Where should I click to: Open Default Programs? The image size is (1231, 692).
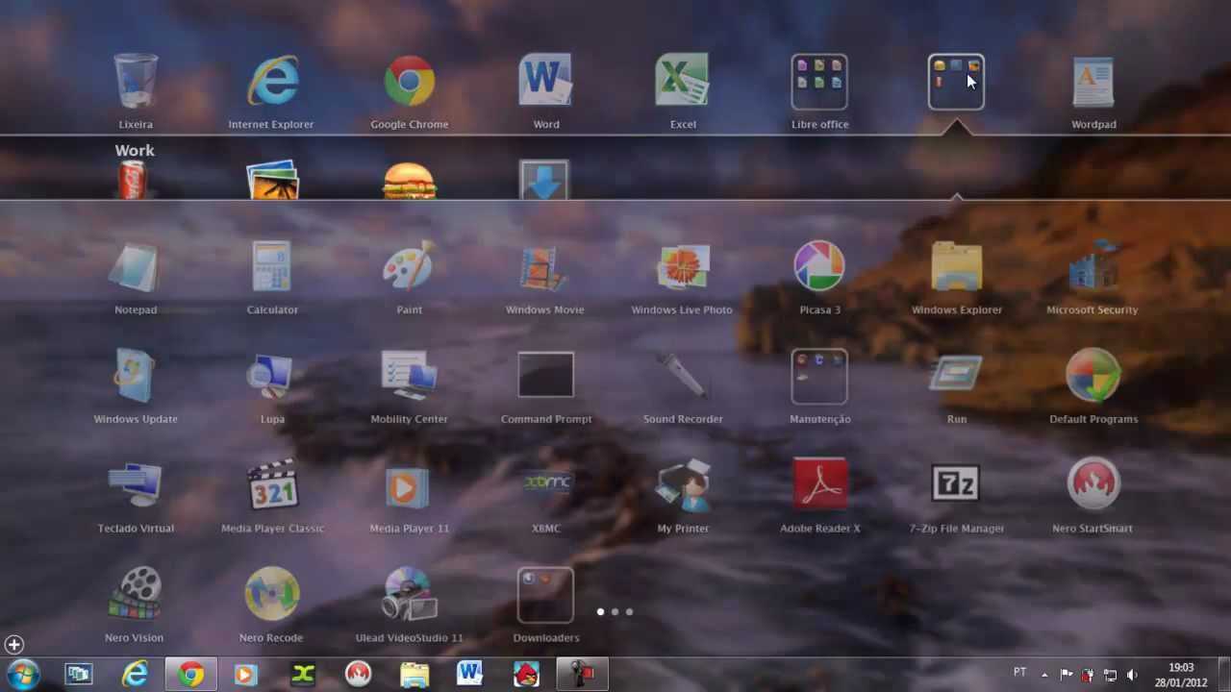(x=1093, y=377)
